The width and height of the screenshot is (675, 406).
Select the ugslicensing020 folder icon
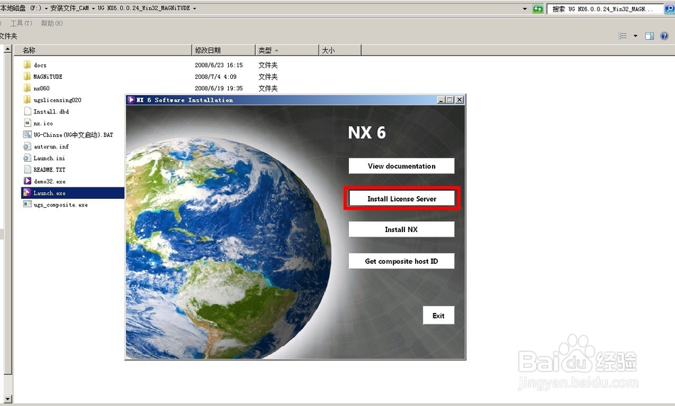pos(27,100)
